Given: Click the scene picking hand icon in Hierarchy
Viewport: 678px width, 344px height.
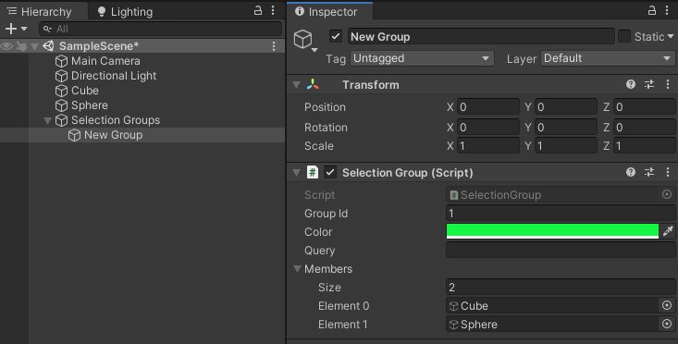Looking at the screenshot, I should [20, 46].
